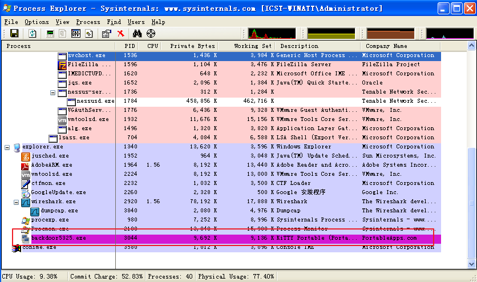Open the View menu
This screenshot has width=477, height=282.
[62, 22]
